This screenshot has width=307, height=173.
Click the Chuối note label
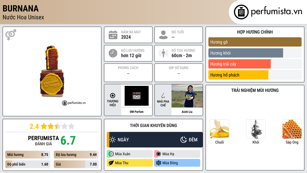[x=219, y=142]
